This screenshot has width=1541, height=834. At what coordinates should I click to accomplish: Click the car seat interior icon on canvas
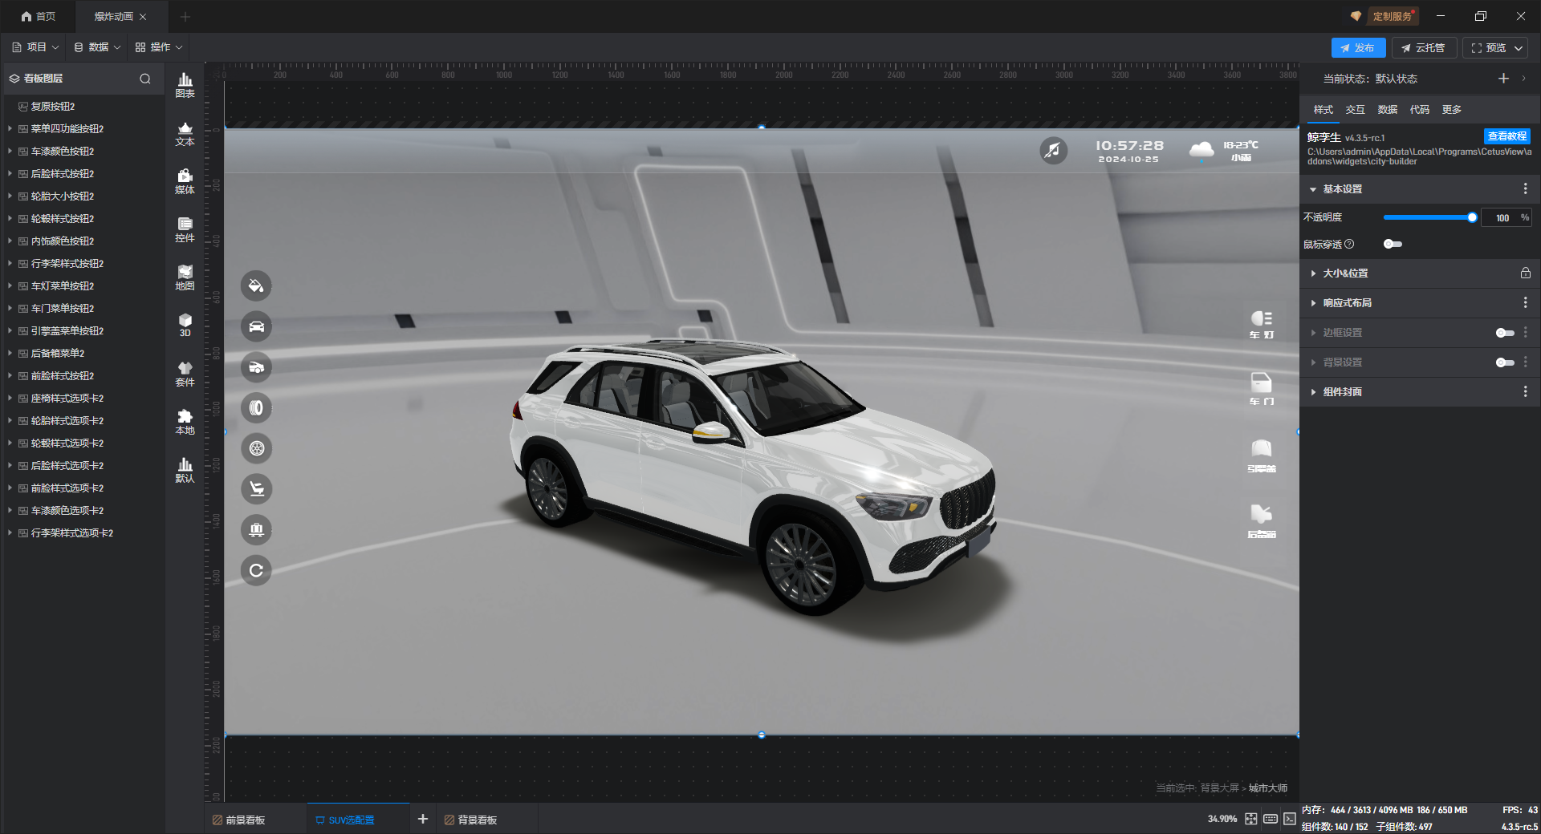[256, 489]
